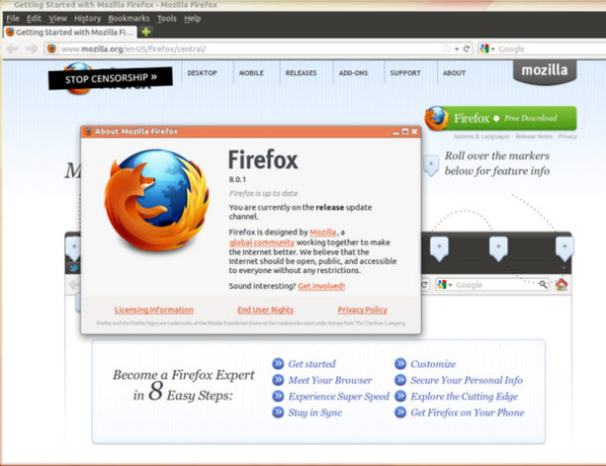
Task: Open the MOBILE navigation item
Action: tap(251, 72)
